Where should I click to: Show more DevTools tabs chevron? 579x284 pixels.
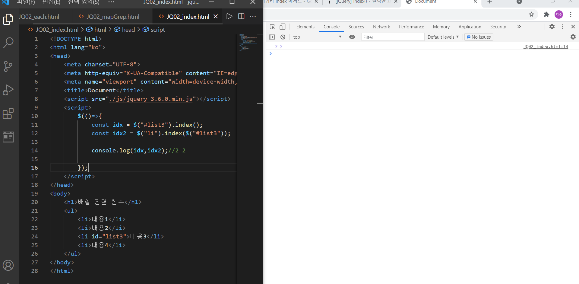point(519,27)
